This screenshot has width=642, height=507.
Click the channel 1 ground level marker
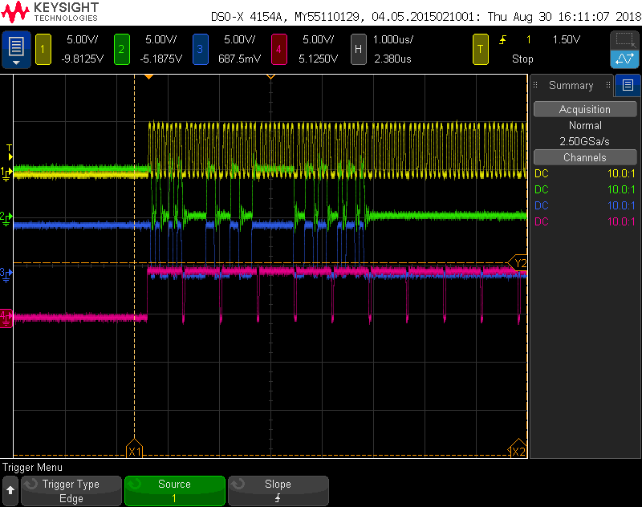tap(6, 174)
